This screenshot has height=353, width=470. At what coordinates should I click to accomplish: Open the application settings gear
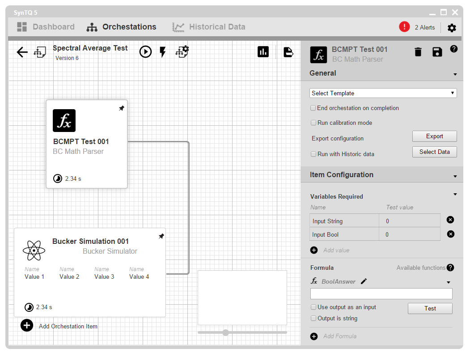(452, 28)
